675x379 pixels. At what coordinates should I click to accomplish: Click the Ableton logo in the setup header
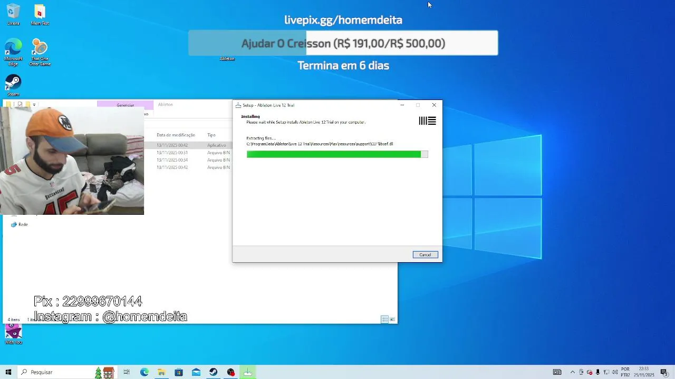427,121
